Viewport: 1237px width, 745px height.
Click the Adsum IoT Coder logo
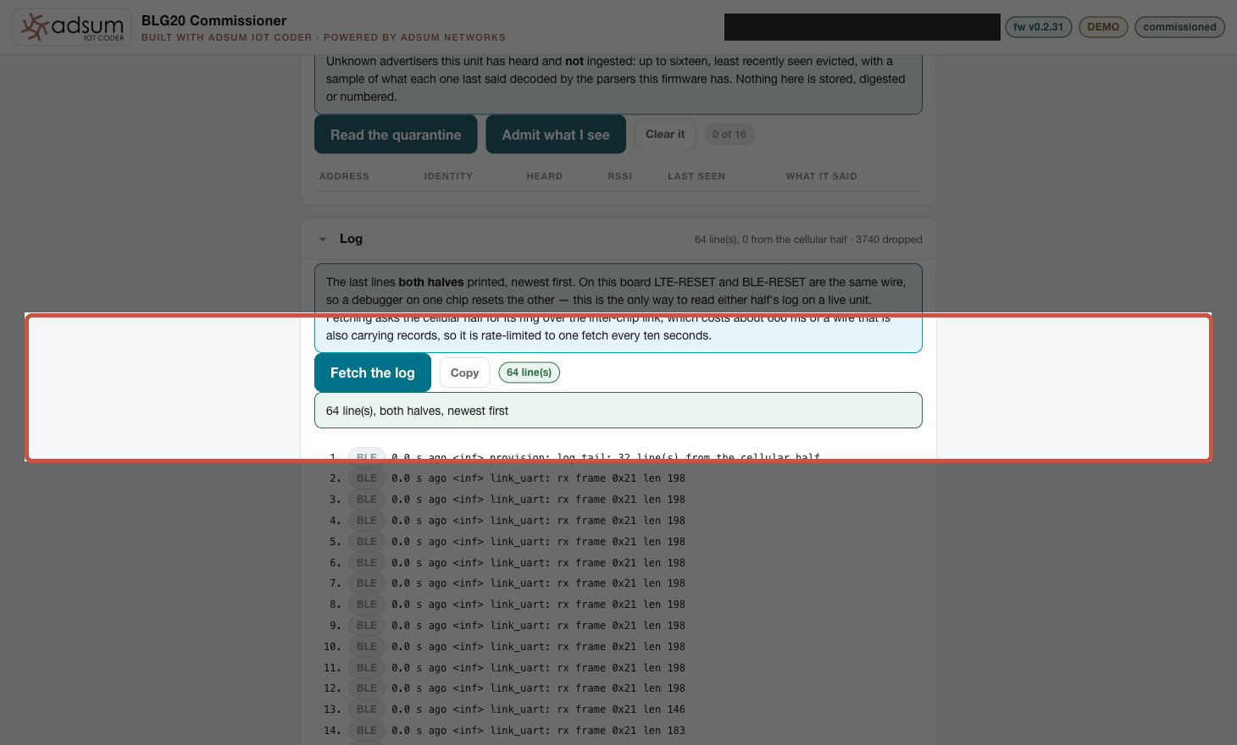(72, 27)
